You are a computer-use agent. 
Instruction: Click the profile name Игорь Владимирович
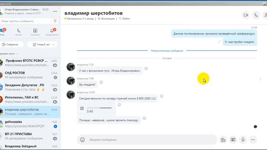22,10
